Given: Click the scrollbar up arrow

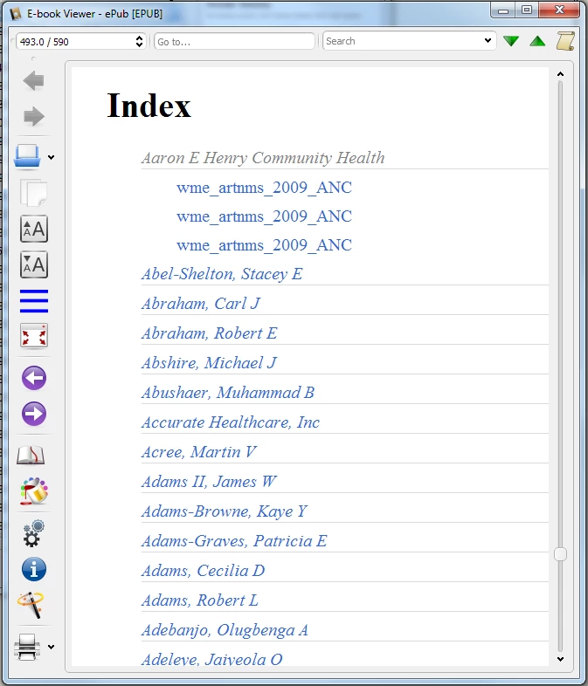Looking at the screenshot, I should point(560,74).
